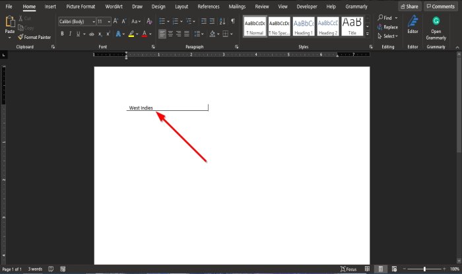Click the Paste icon

10,25
